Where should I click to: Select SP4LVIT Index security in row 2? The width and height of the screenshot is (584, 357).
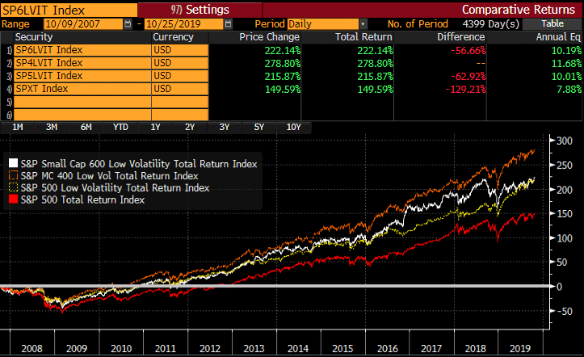[x=82, y=63]
